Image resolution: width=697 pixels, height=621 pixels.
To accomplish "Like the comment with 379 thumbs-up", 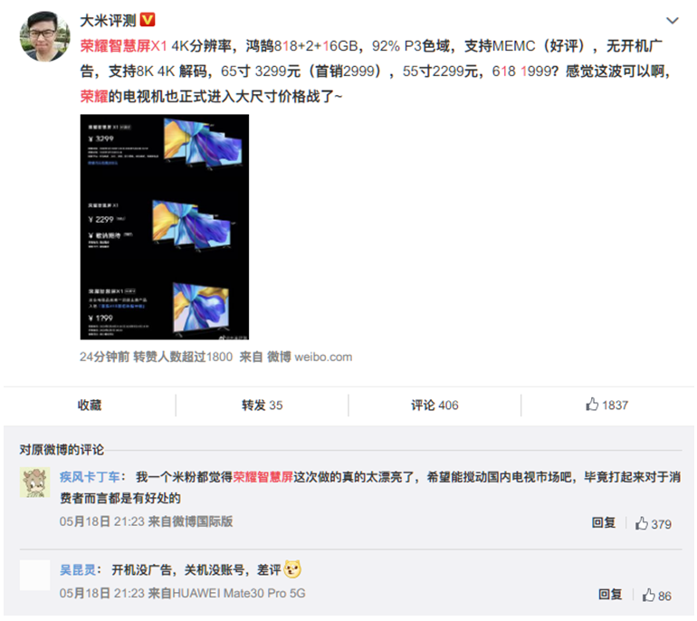I will click(x=653, y=523).
